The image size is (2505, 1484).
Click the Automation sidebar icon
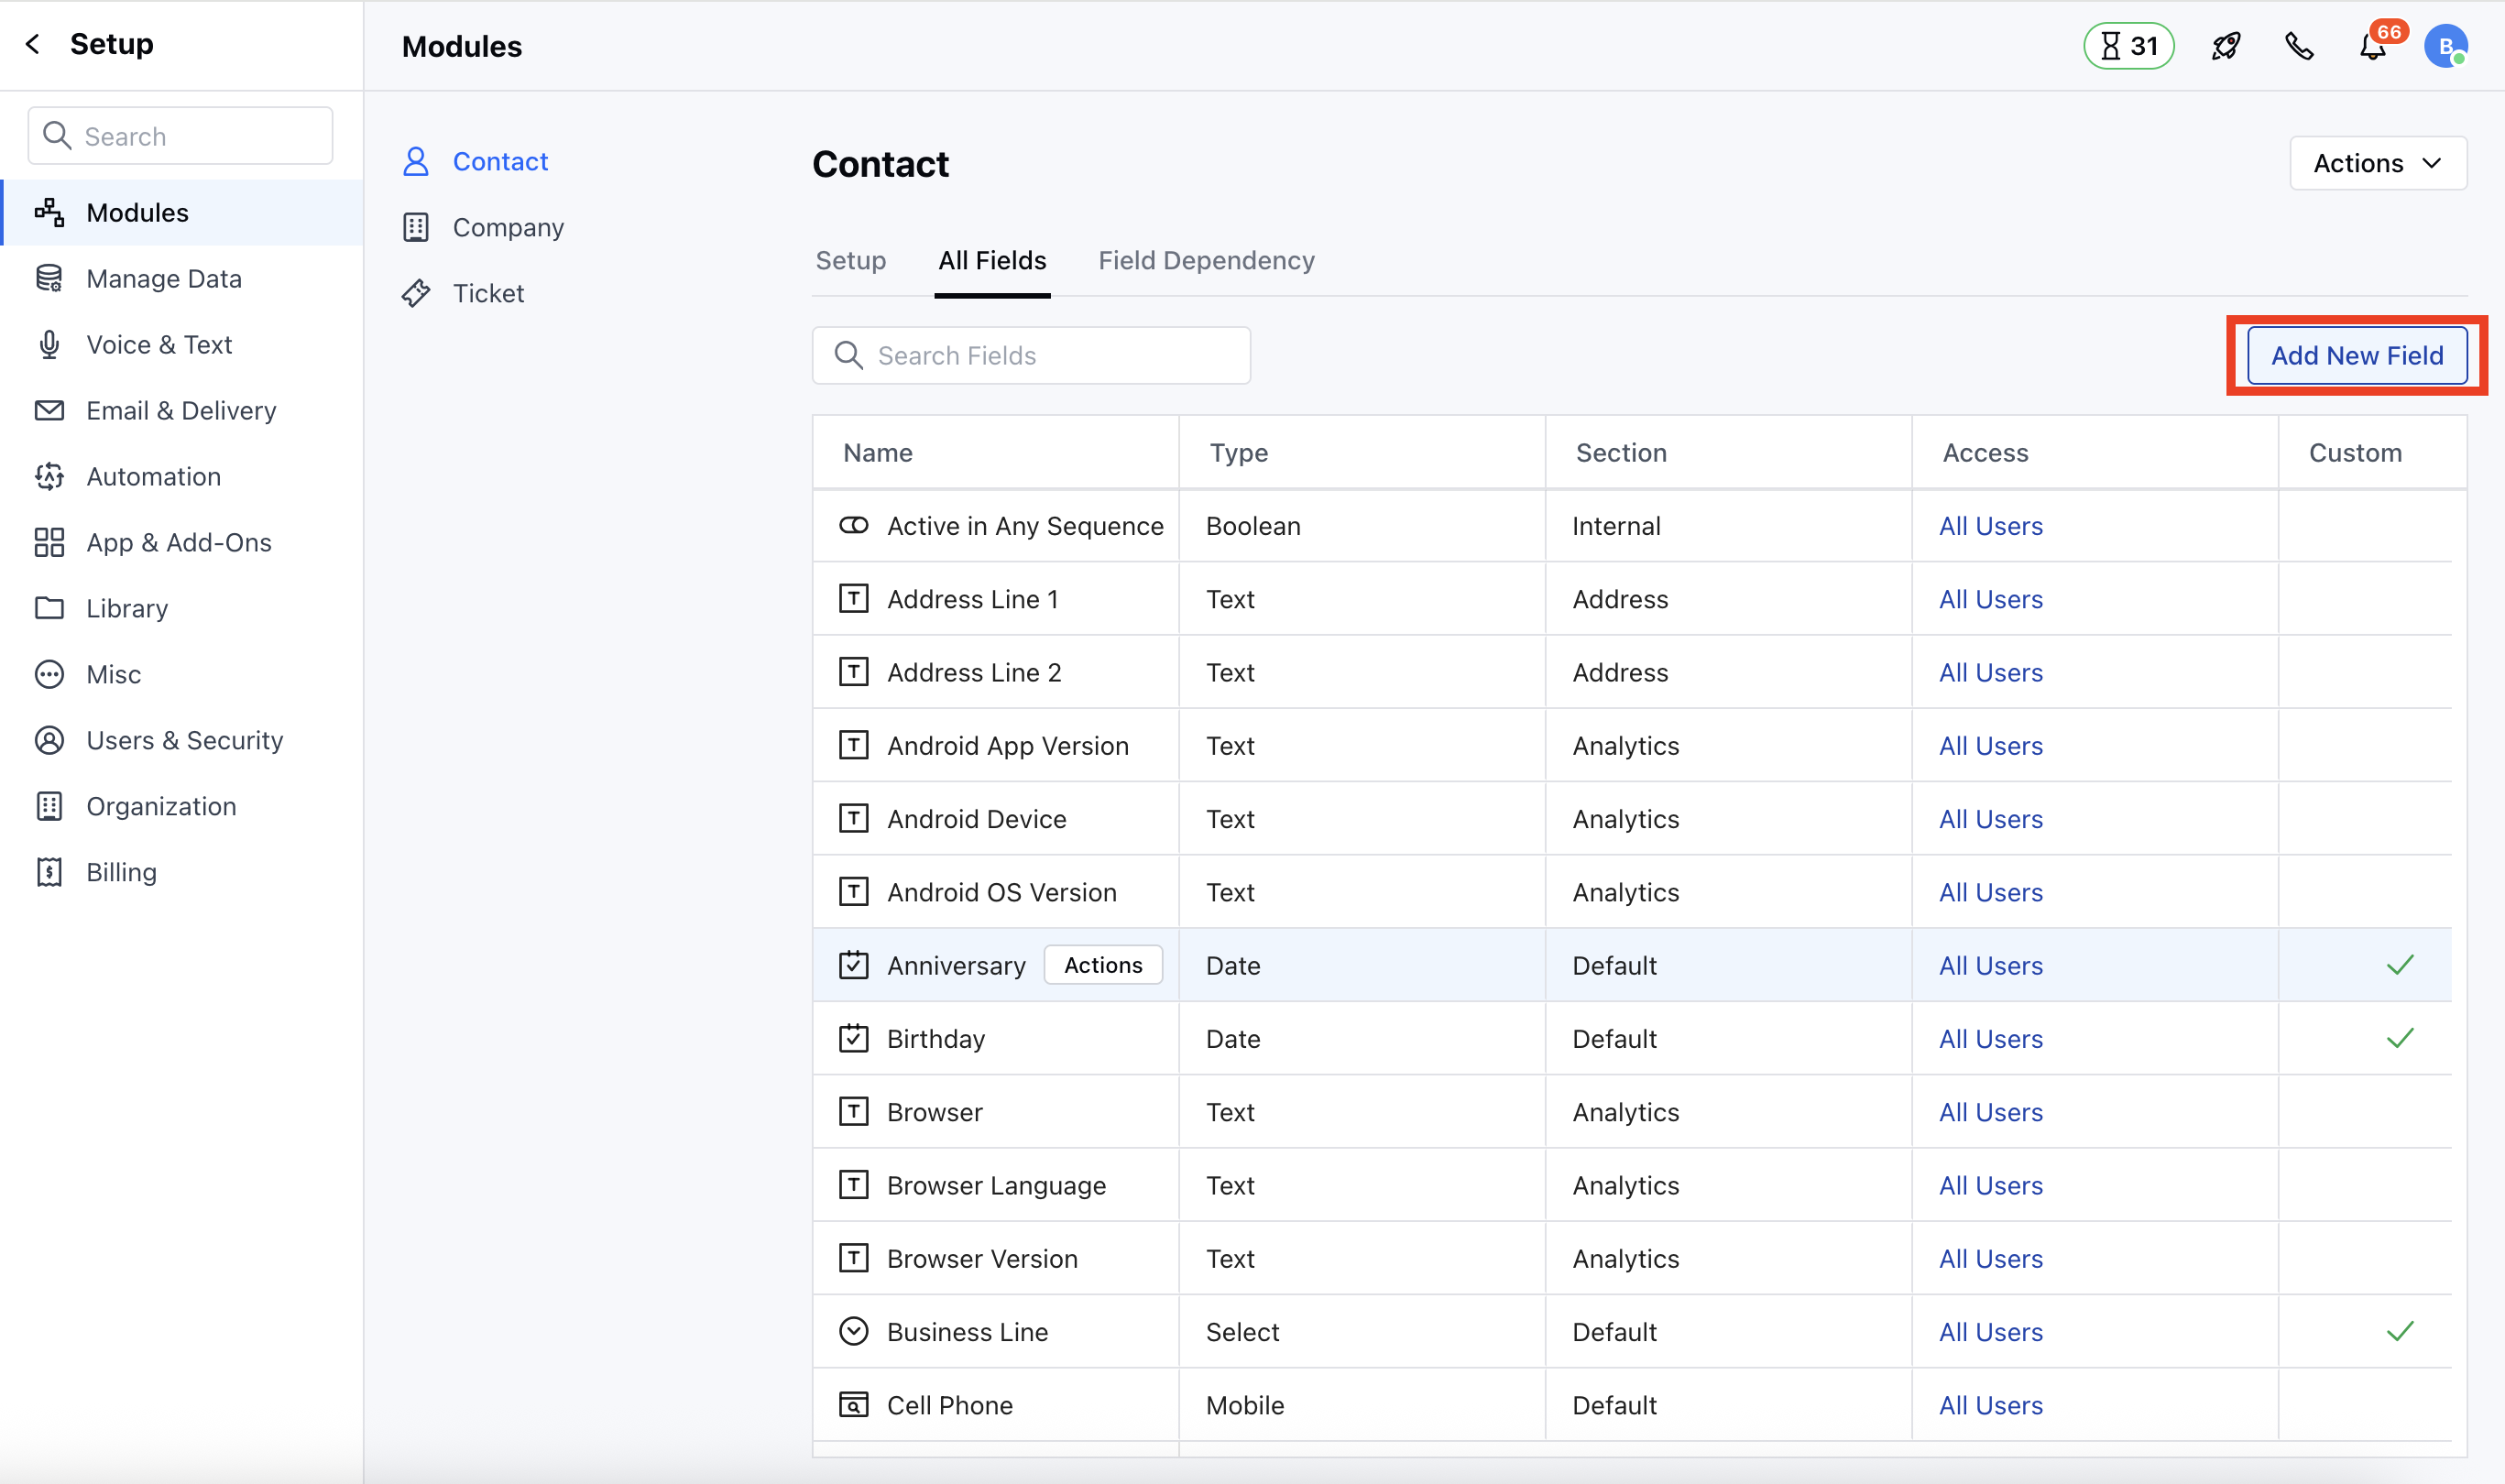click(49, 477)
